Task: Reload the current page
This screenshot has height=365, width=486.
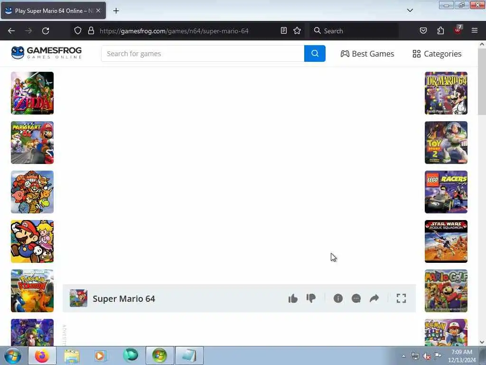Action: click(46, 31)
